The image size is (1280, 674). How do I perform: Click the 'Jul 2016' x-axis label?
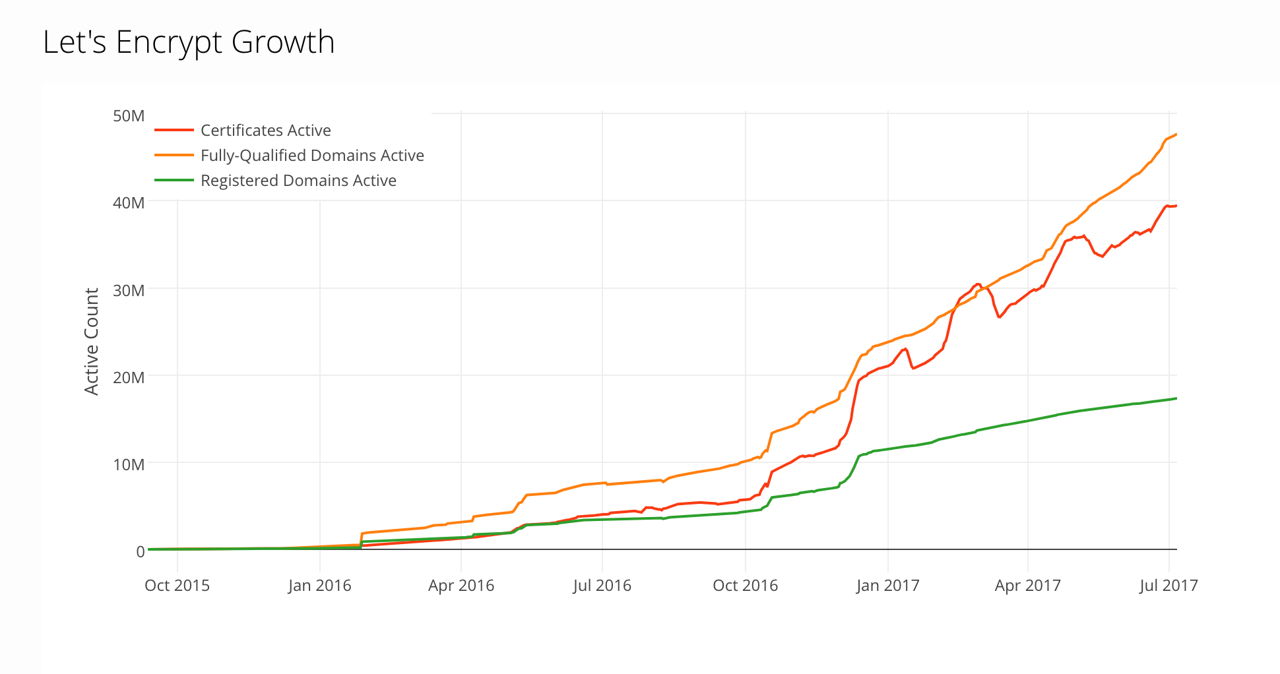tap(602, 585)
